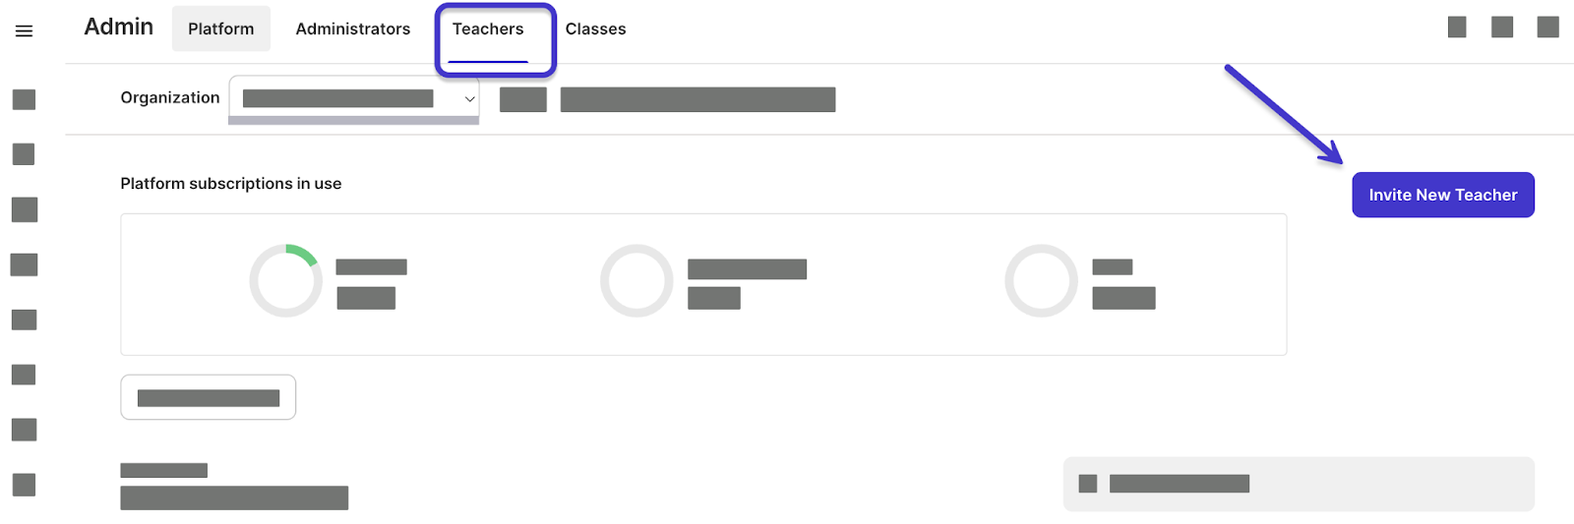Image resolution: width=1574 pixels, height=524 pixels.
Task: Go to the Classes tab
Action: (595, 29)
